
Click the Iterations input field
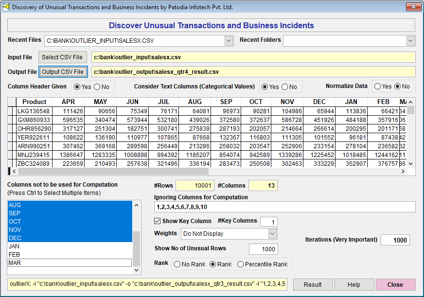point(395,240)
